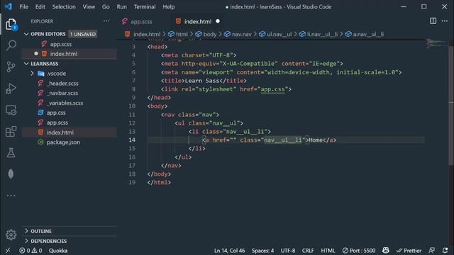The width and height of the screenshot is (454, 255).
Task: Open the MongoDB leaf view
Action: coord(11,174)
